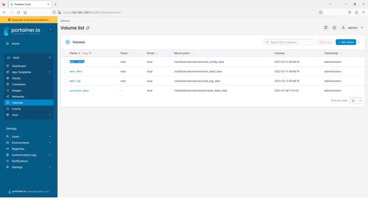The height and width of the screenshot is (220, 368).
Task: Click the refresh icon beside Volume list
Action: tap(88, 28)
